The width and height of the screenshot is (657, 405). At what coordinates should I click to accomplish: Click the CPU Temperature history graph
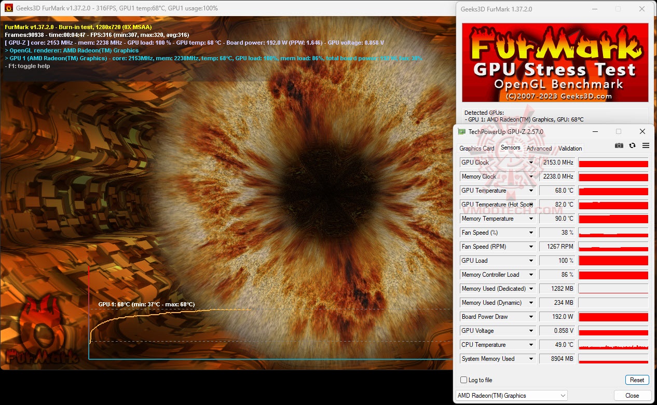tap(613, 345)
